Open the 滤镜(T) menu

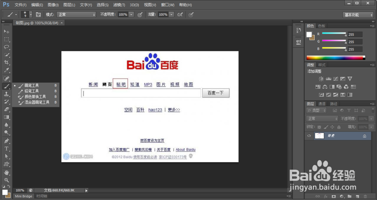119,5
